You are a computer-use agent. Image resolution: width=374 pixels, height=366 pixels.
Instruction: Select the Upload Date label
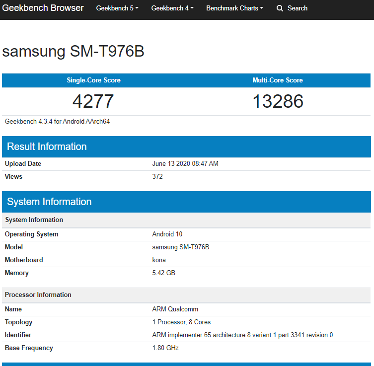coord(23,163)
